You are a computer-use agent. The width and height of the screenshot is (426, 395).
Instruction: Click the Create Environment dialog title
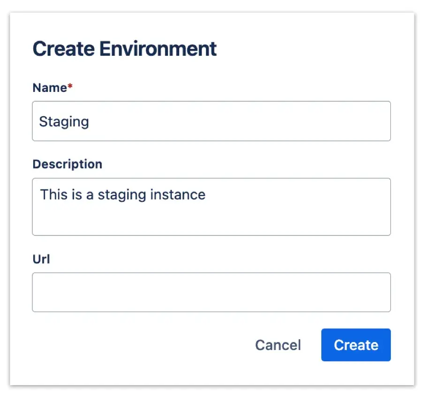tap(124, 48)
